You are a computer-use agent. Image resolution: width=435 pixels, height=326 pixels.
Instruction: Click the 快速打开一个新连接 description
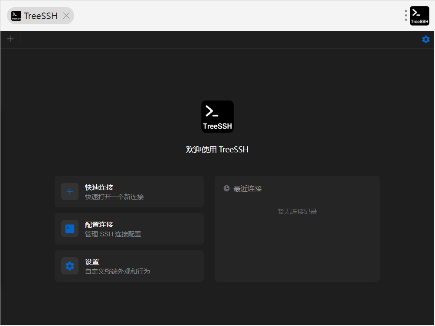pos(114,197)
